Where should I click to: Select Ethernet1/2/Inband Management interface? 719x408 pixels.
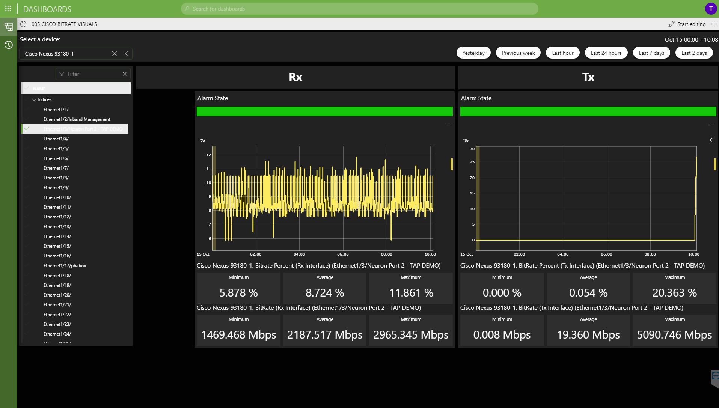click(76, 119)
